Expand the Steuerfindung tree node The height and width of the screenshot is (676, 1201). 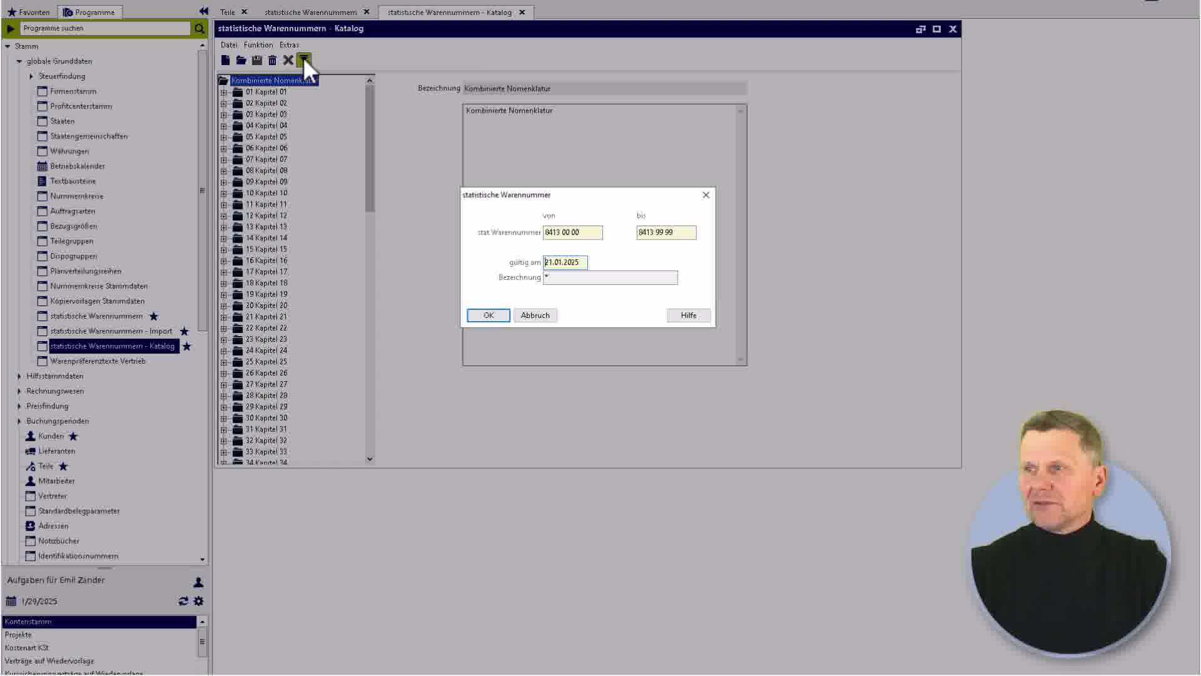(x=31, y=76)
